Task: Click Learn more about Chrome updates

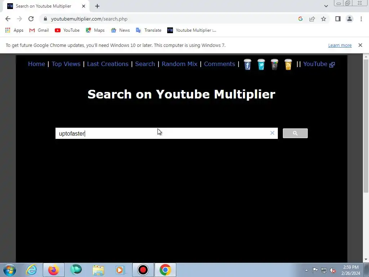Action: coord(340,45)
